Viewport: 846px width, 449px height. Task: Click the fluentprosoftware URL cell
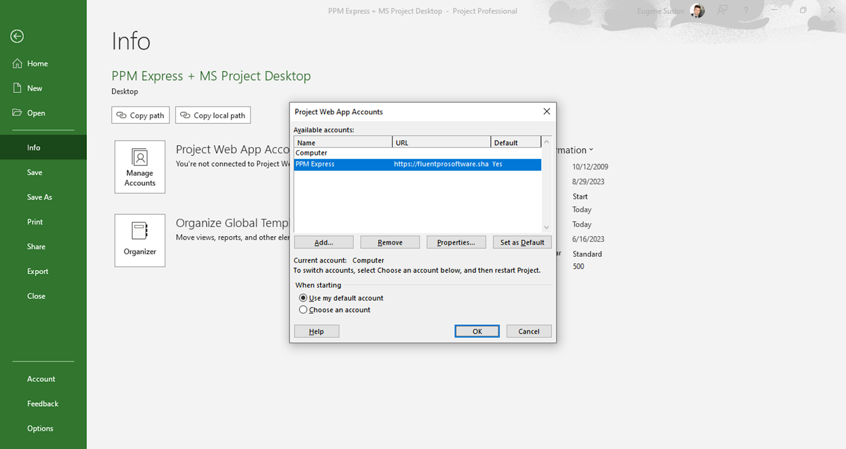(441, 164)
